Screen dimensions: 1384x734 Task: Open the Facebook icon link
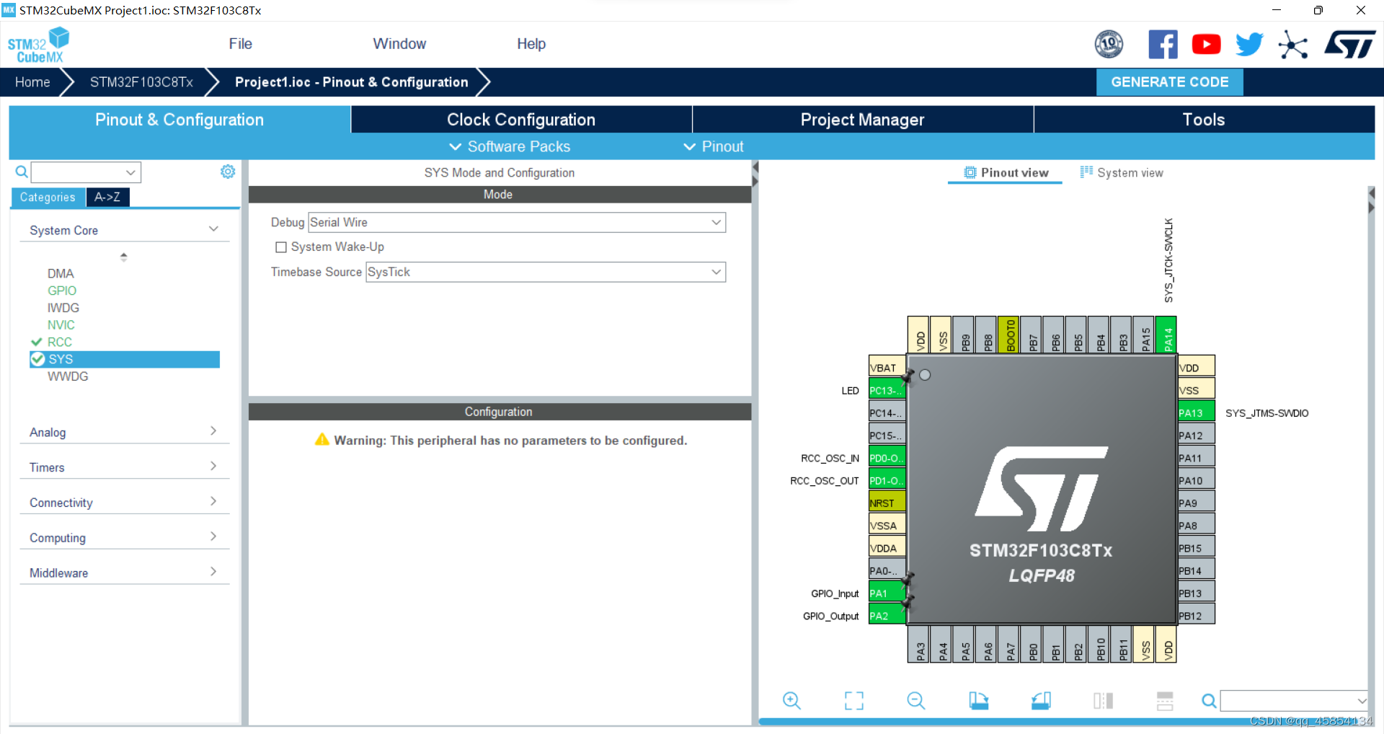(1163, 45)
